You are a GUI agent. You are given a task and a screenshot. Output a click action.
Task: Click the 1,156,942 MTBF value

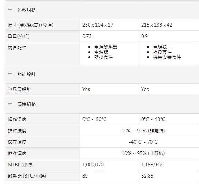point(152,165)
